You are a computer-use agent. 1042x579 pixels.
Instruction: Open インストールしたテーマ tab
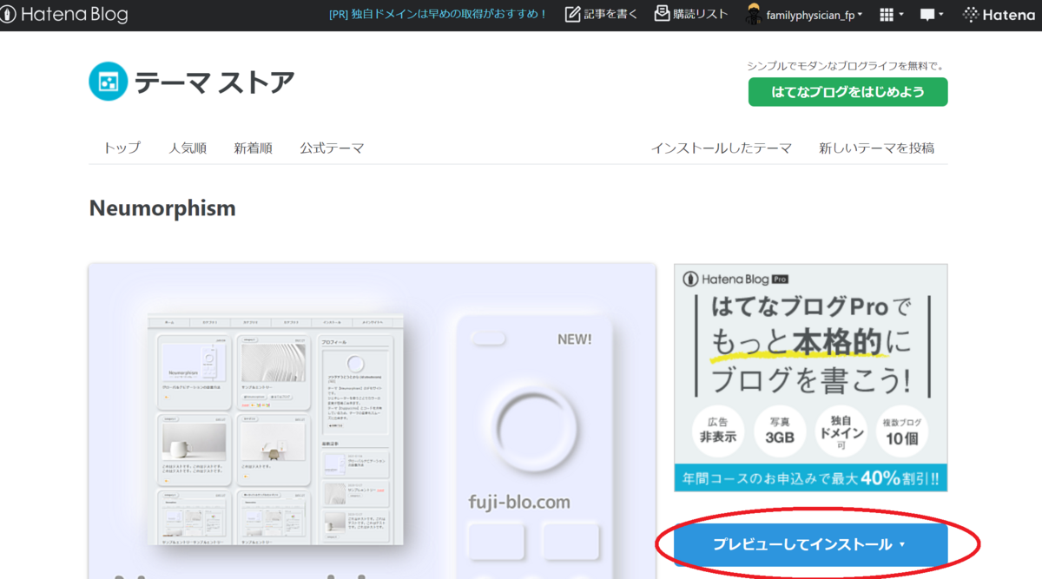(x=722, y=148)
